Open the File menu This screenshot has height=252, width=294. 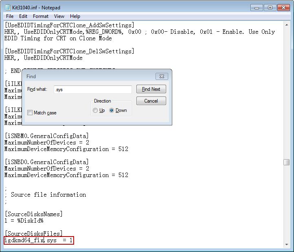[10, 16]
